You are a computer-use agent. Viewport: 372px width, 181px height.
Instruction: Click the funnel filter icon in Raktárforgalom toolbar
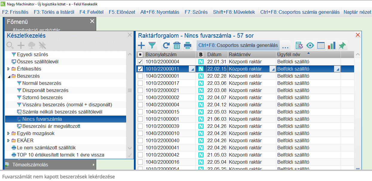[x=152, y=46]
